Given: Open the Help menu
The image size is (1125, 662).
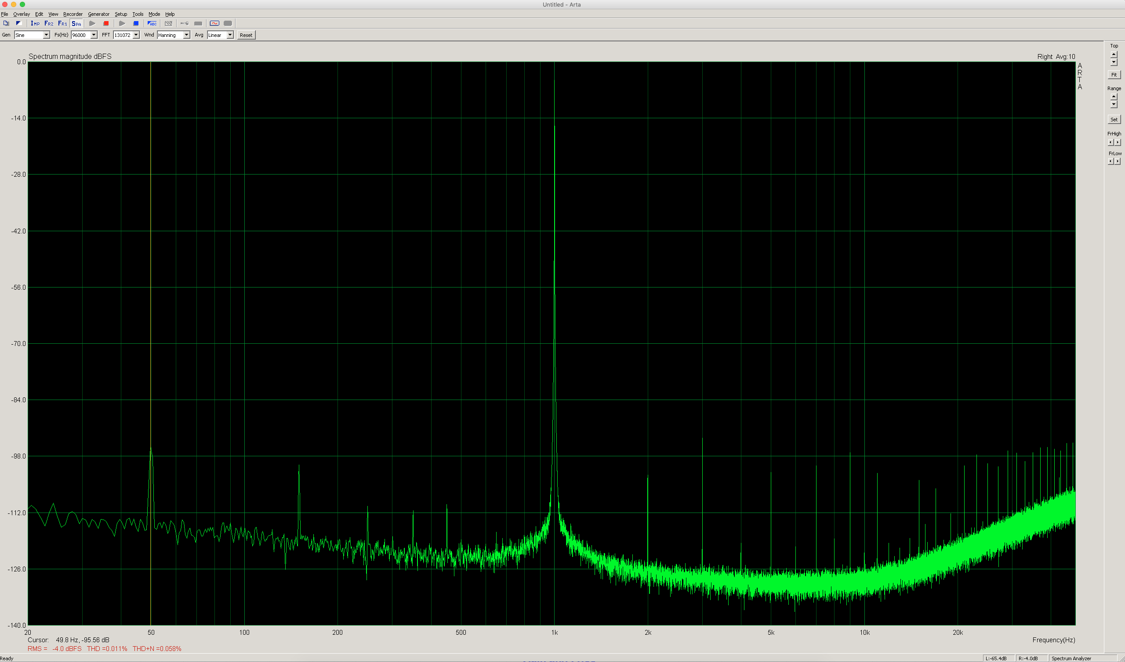Looking at the screenshot, I should pyautogui.click(x=170, y=14).
